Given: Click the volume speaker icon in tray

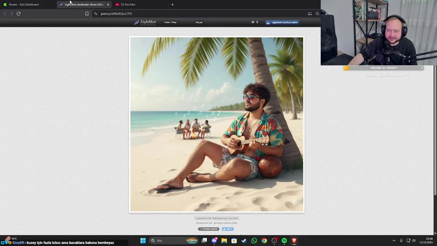Looking at the screenshot, I should [414, 241].
